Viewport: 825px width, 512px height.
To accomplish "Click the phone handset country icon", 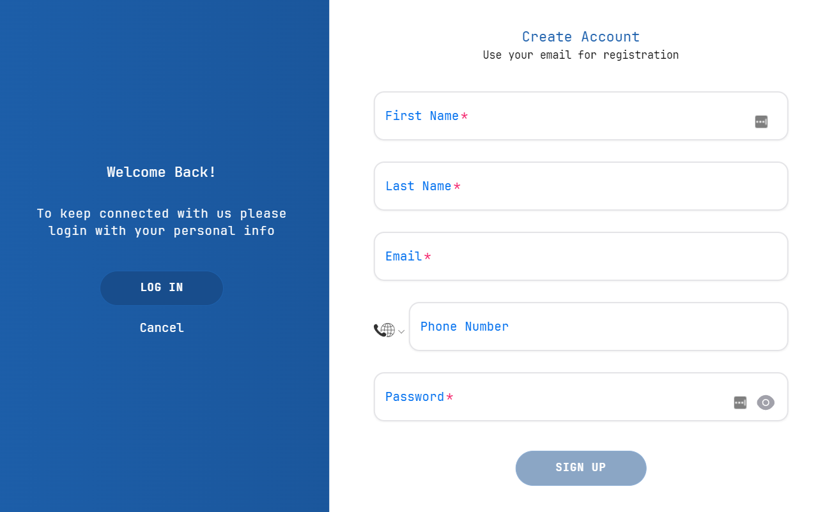I will 379,331.
